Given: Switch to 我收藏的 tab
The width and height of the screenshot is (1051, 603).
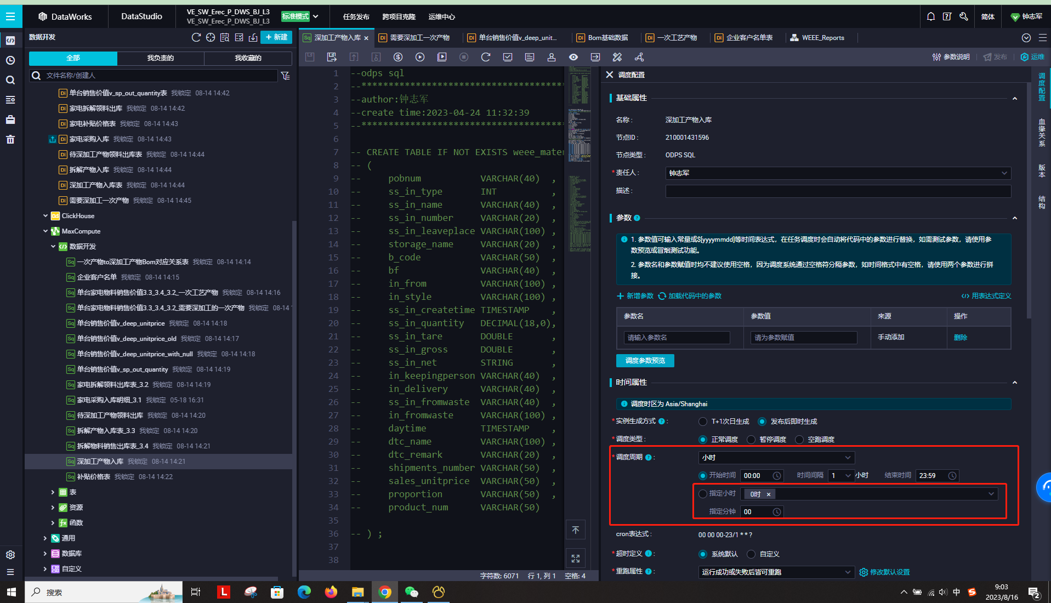Looking at the screenshot, I should (248, 58).
